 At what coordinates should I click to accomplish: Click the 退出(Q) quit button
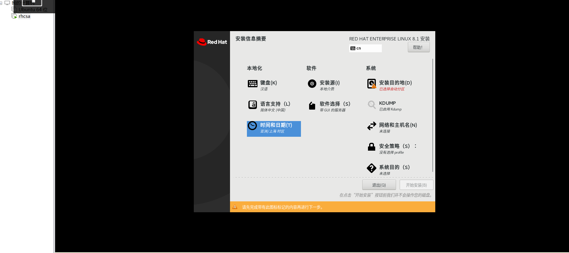379,185
